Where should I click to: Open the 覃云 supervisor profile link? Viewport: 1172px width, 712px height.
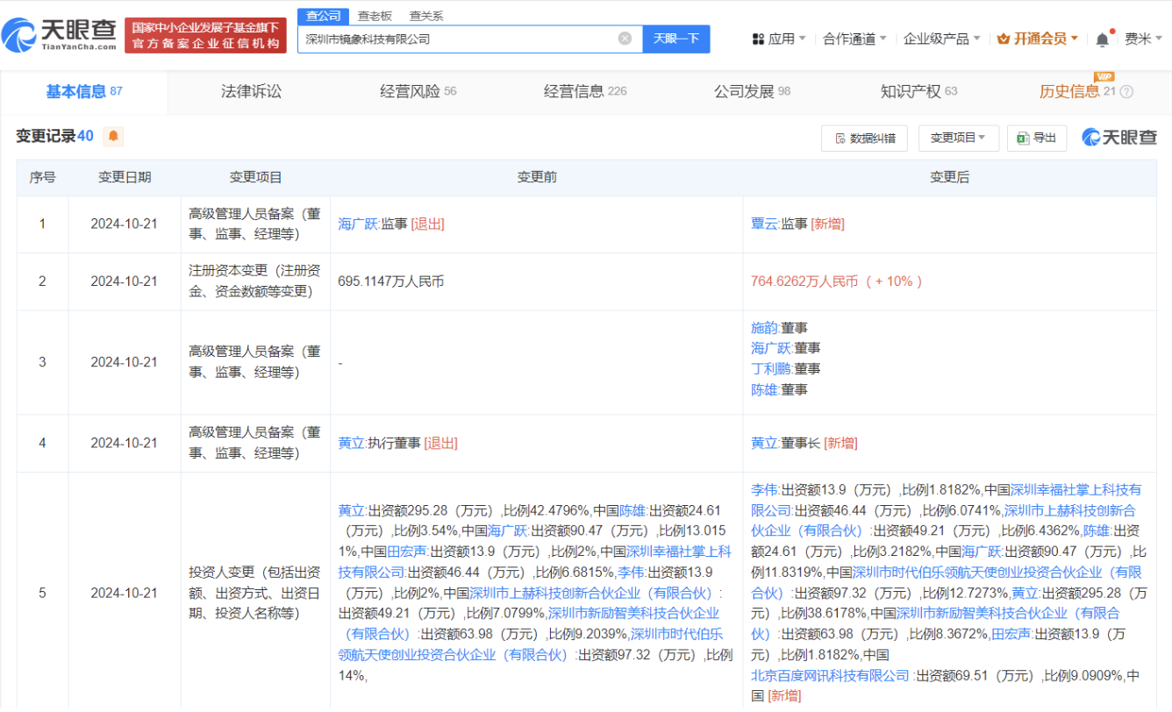click(x=764, y=224)
